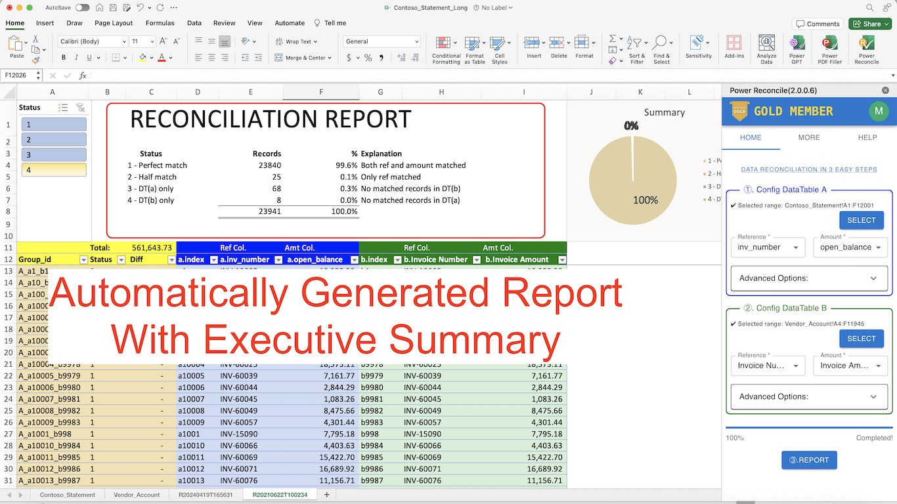897x504 pixels.
Task: Open the Reference dropdown showing inv_number
Action: pos(767,247)
